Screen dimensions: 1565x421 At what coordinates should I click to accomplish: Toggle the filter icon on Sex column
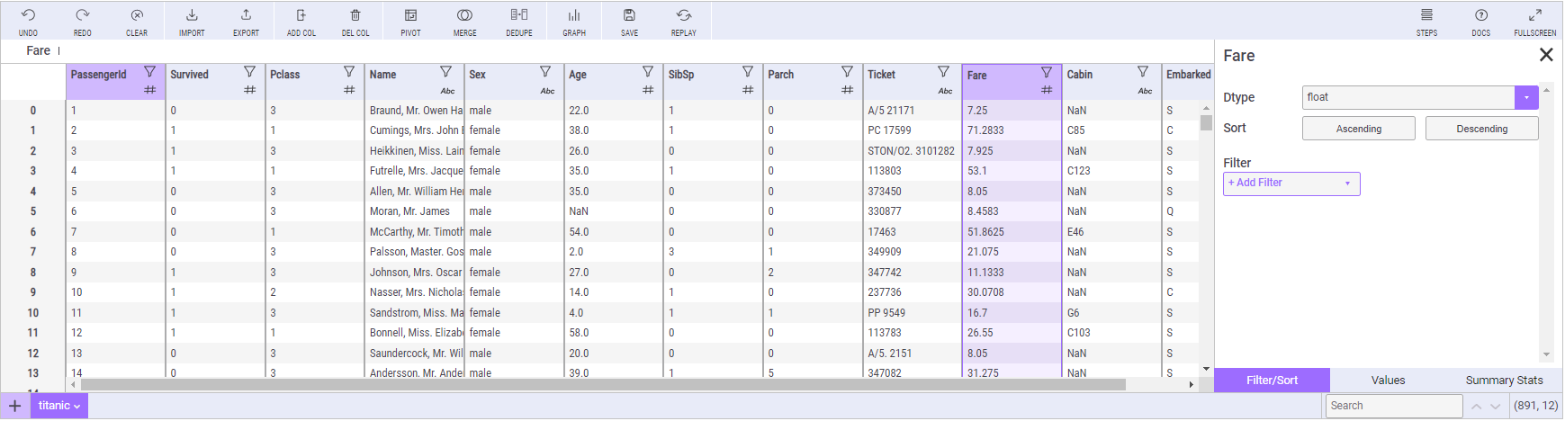(x=545, y=72)
